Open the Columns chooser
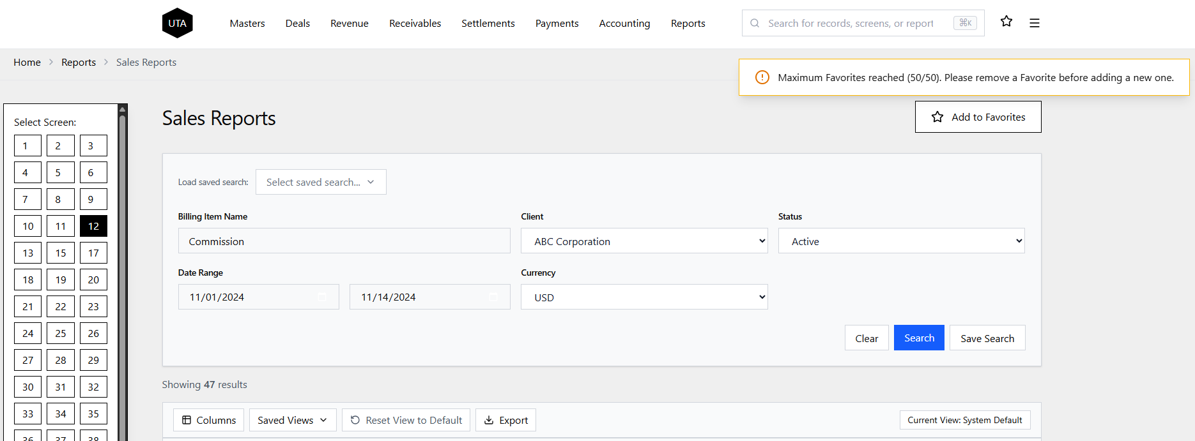The width and height of the screenshot is (1195, 441). pyautogui.click(x=208, y=420)
